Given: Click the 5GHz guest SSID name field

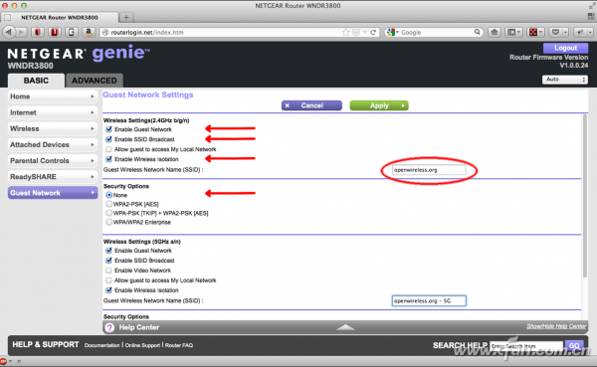Looking at the screenshot, I should (429, 300).
